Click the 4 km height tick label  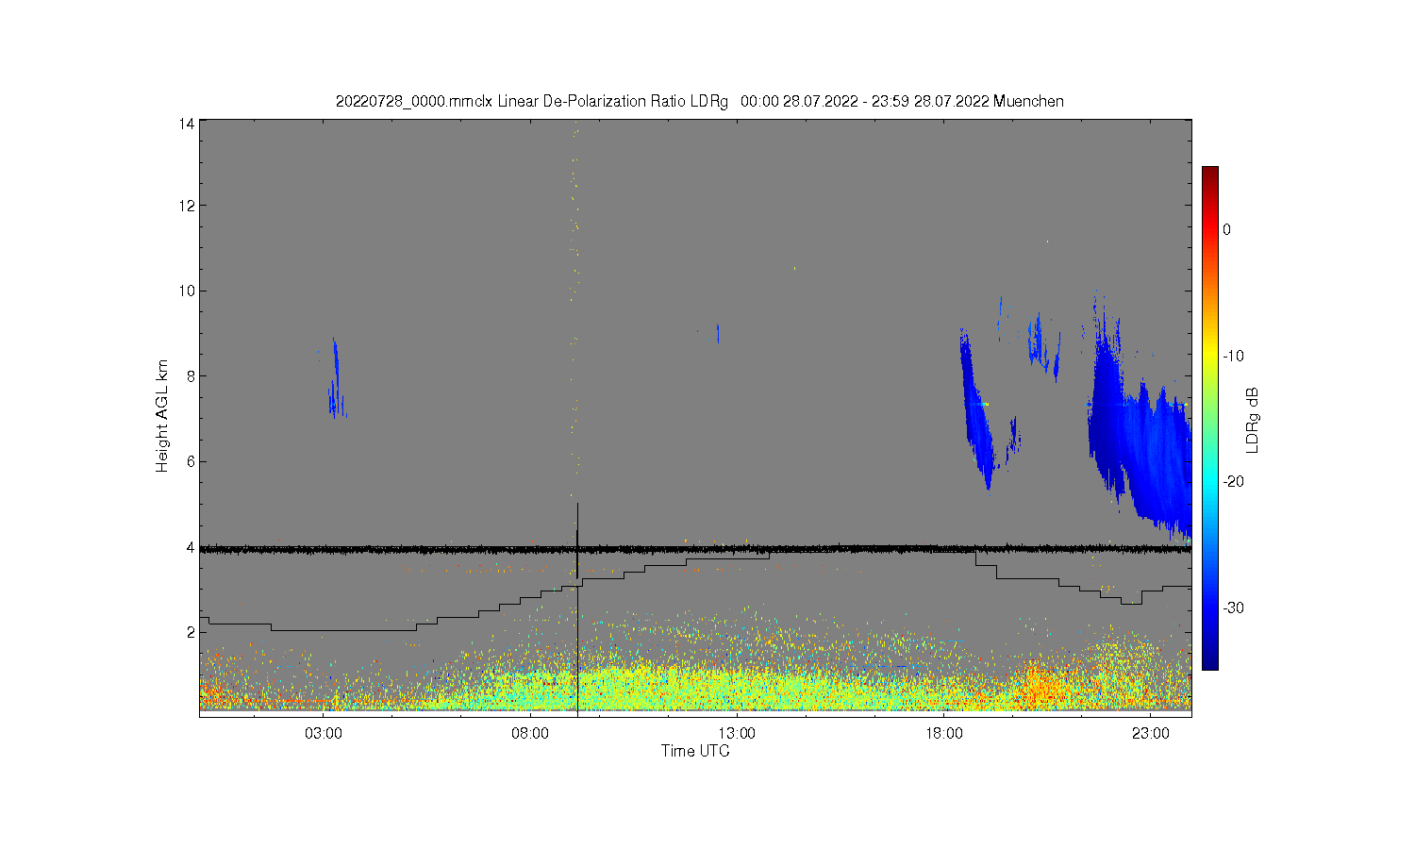191,547
